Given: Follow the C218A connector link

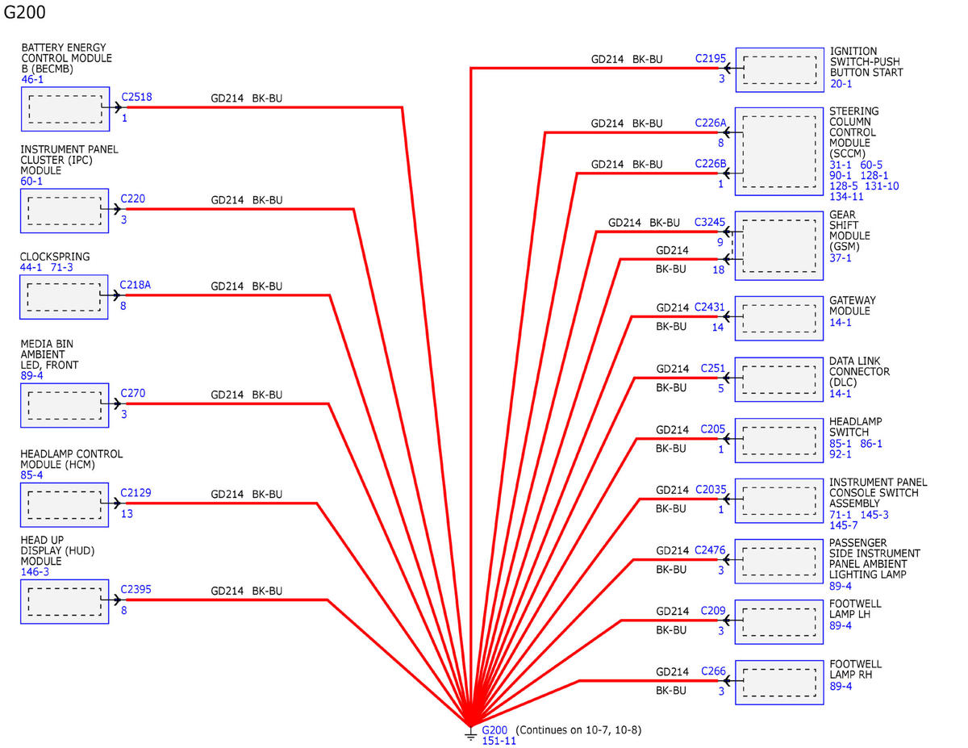Looking at the screenshot, I should [x=136, y=285].
